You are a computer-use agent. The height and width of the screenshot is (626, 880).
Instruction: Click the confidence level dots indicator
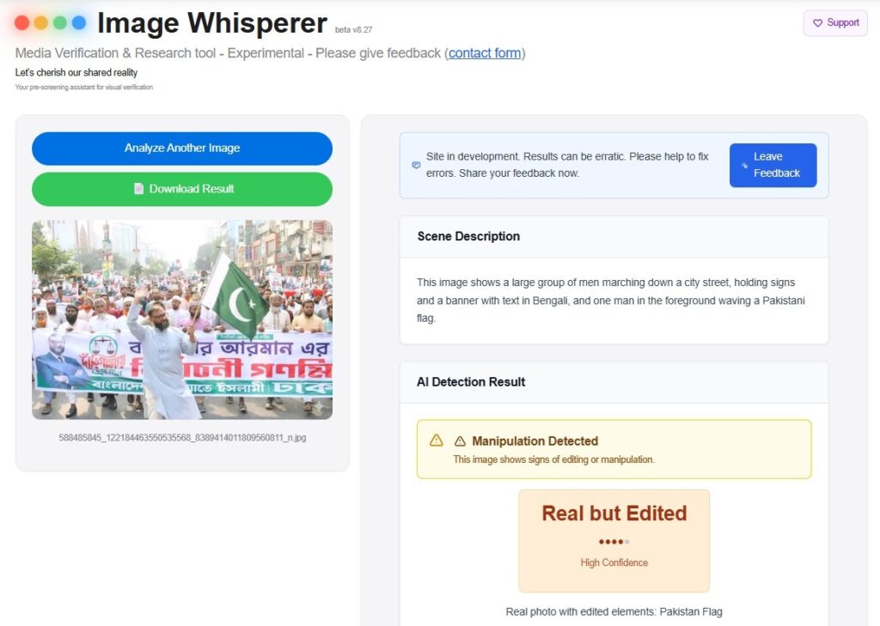[614, 542]
